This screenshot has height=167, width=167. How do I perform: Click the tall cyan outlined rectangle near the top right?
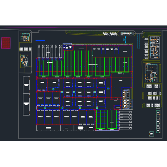pos(139,41)
